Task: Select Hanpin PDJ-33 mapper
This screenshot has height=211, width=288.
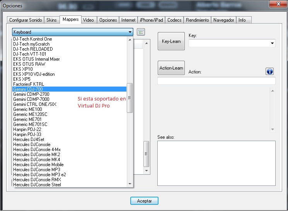Action: [x=70, y=134]
